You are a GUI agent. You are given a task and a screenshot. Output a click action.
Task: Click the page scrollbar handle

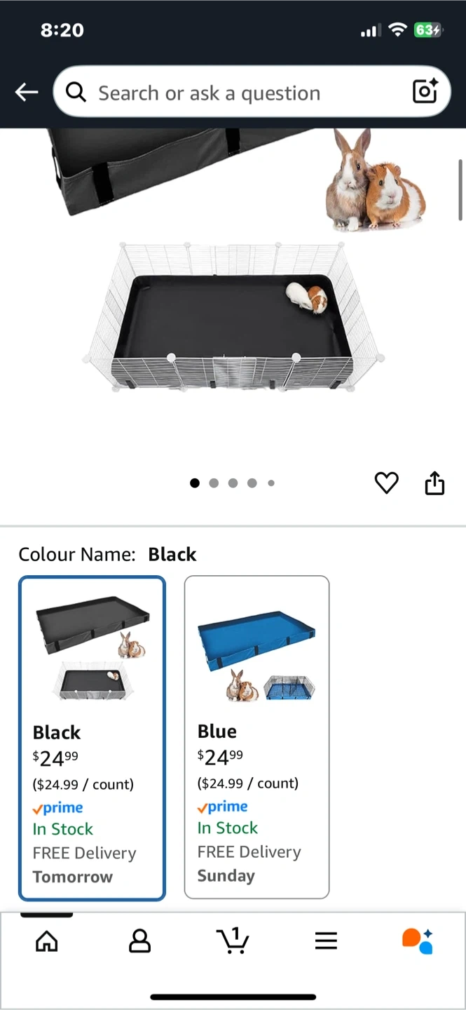[460, 189]
